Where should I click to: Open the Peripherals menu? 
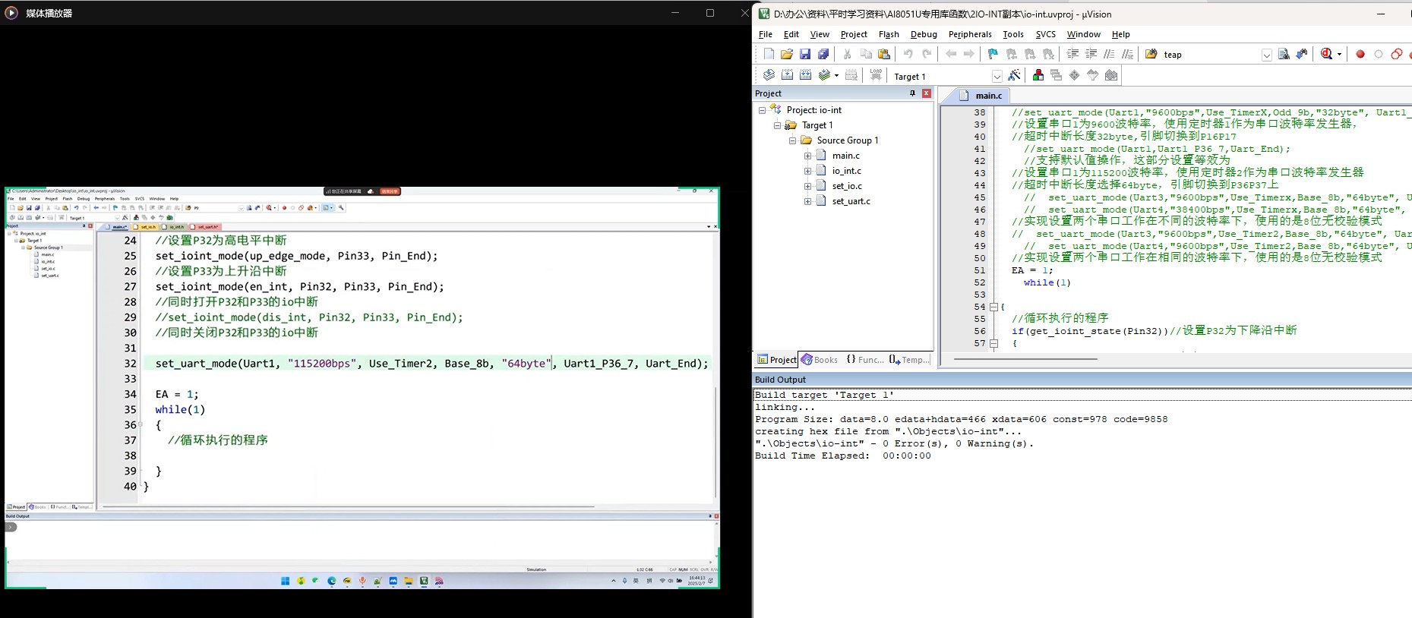pos(970,34)
